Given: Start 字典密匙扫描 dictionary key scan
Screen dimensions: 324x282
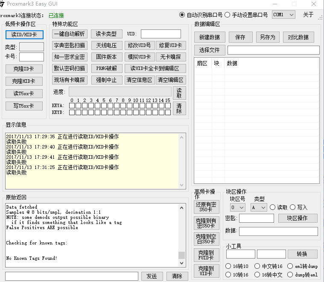Looking at the screenshot, I should [70, 45].
